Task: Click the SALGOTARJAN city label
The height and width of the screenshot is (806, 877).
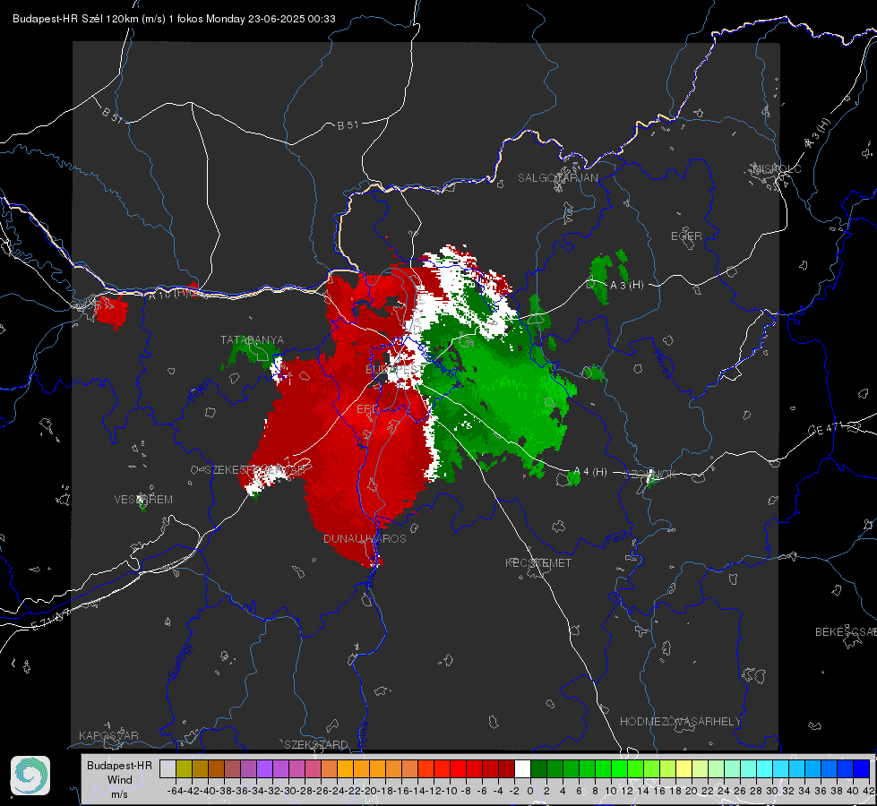Action: 557,178
